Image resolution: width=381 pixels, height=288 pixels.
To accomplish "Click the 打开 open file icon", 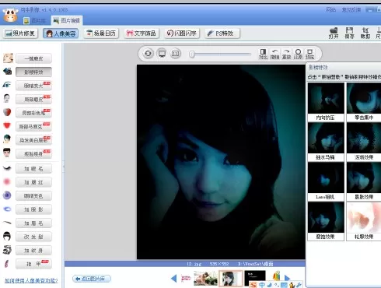I will (334, 33).
